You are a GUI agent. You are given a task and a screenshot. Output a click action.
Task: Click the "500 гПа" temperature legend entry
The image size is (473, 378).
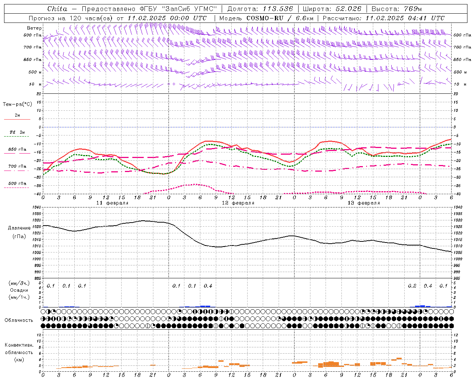(17, 183)
